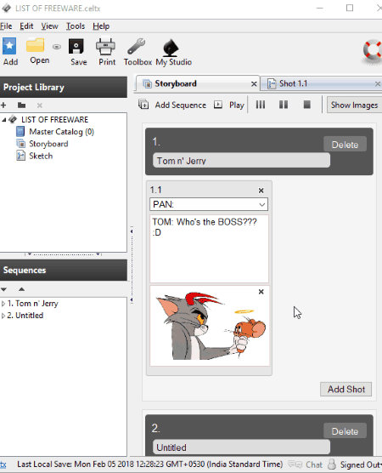This screenshot has width=382, height=473.
Task: Delete sequence 1 Tom n' Jerry
Action: pyautogui.click(x=345, y=145)
